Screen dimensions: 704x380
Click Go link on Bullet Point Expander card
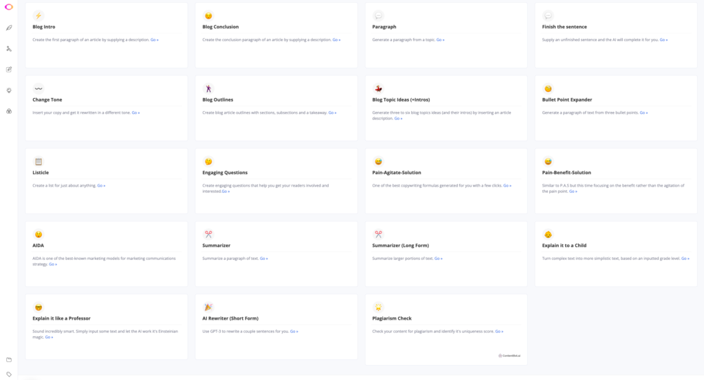[x=643, y=113]
